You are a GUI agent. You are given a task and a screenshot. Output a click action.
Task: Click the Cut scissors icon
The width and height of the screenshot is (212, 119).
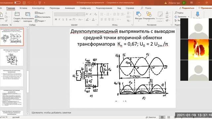pos(6,13)
